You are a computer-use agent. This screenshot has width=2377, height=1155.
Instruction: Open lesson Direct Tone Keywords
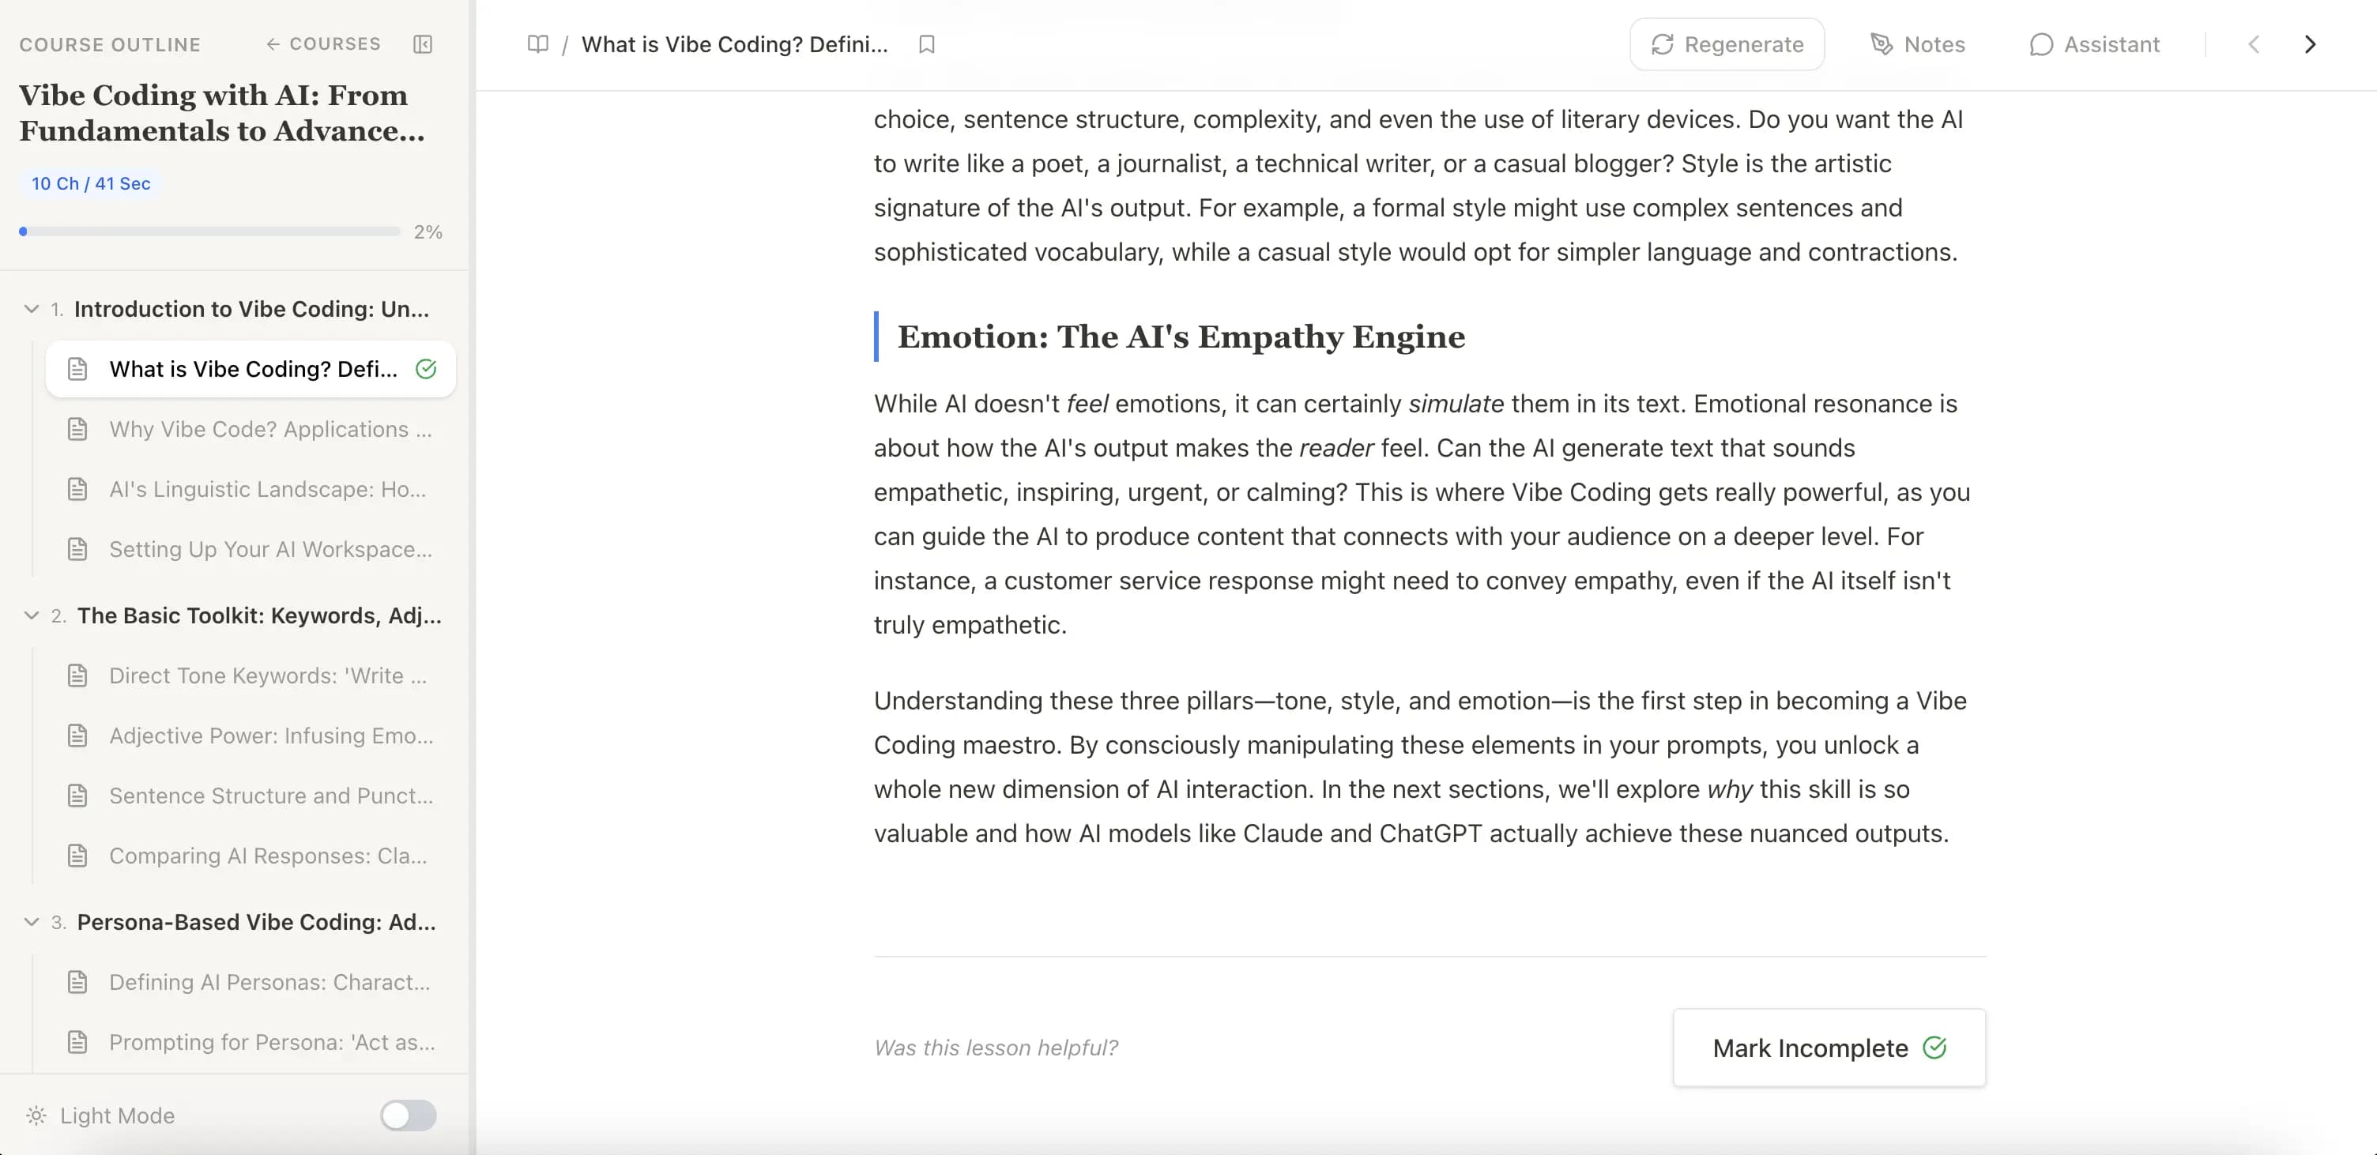point(268,675)
